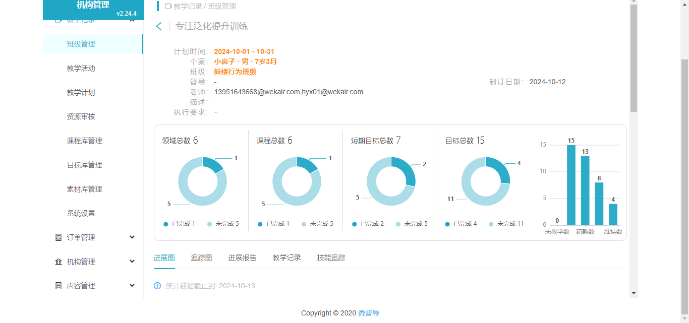Toggle 未完成 5 legend under 短期目标总数
The image size is (689, 323).
click(412, 224)
